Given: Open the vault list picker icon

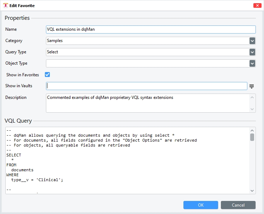Looking at the screenshot, I should [252, 86].
